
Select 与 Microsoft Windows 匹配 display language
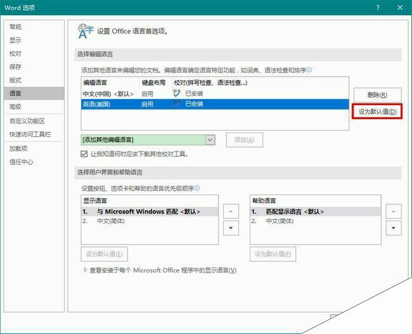pyautogui.click(x=150, y=212)
